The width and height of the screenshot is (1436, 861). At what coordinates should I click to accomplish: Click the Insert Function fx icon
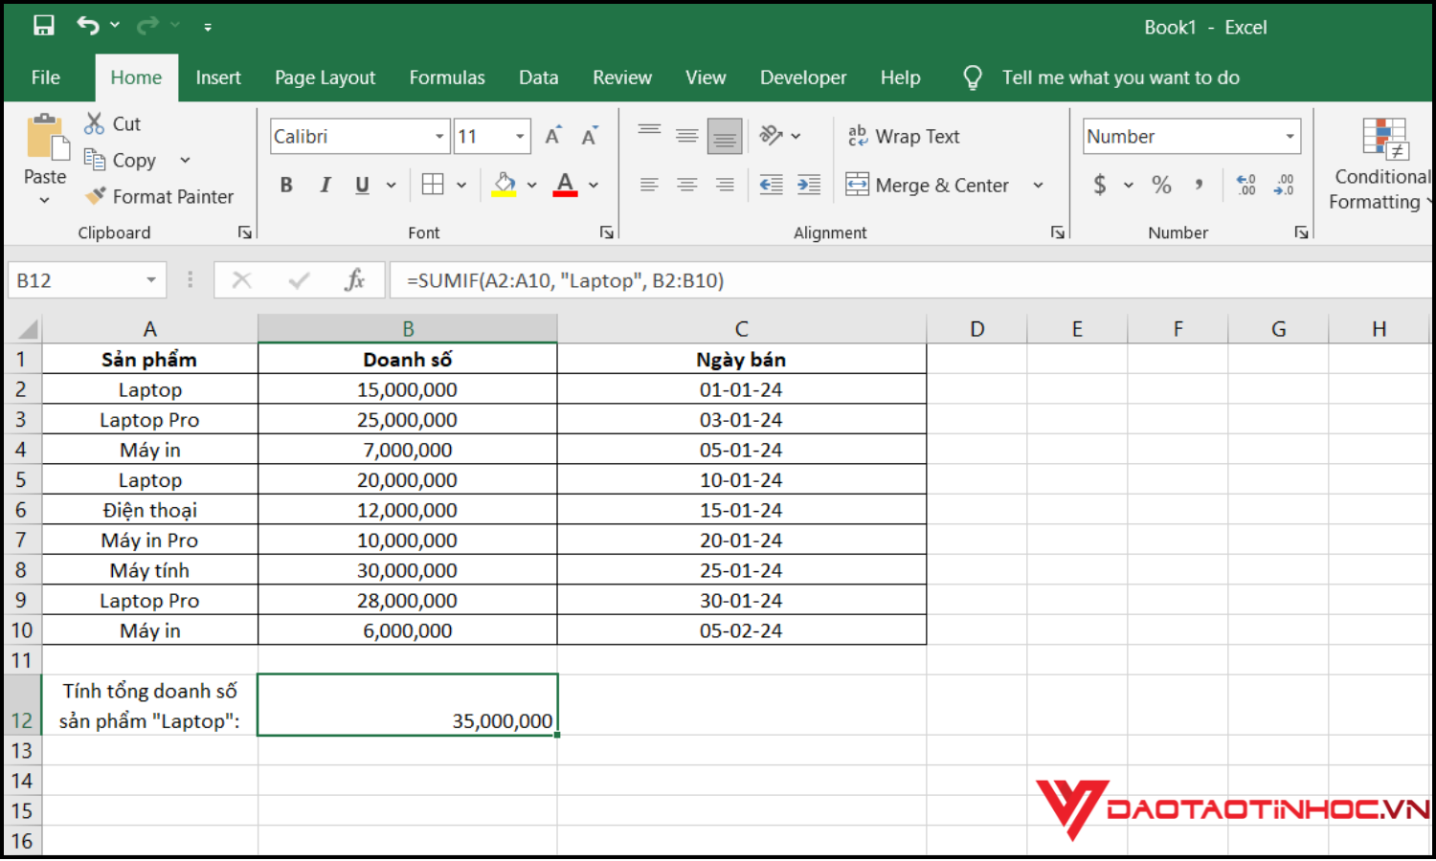pos(354,280)
